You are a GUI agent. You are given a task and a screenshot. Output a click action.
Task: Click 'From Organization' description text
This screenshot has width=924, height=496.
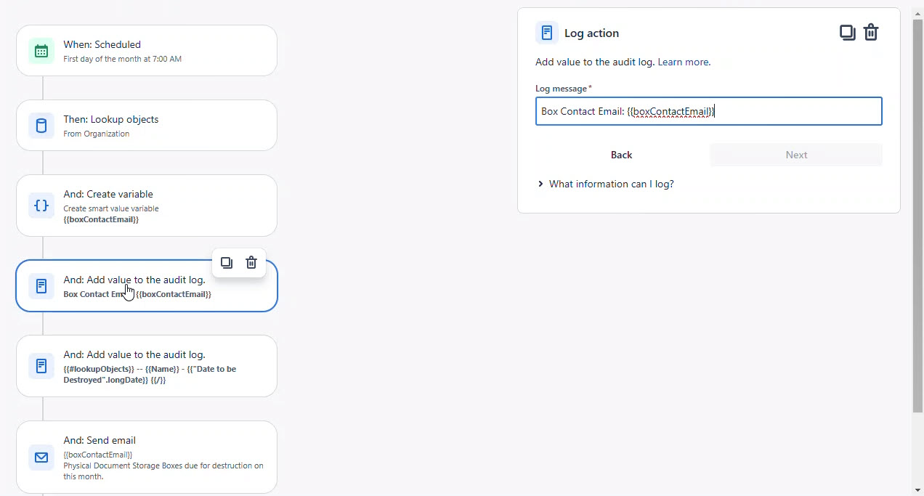pos(96,134)
